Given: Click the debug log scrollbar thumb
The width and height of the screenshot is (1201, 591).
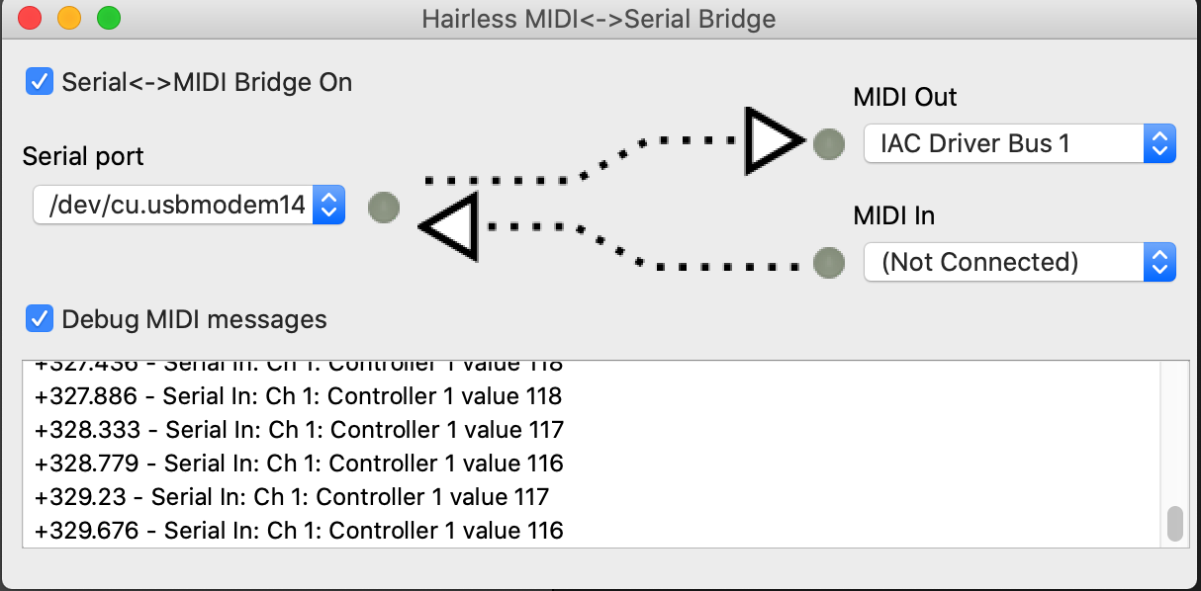Looking at the screenshot, I should [x=1175, y=524].
